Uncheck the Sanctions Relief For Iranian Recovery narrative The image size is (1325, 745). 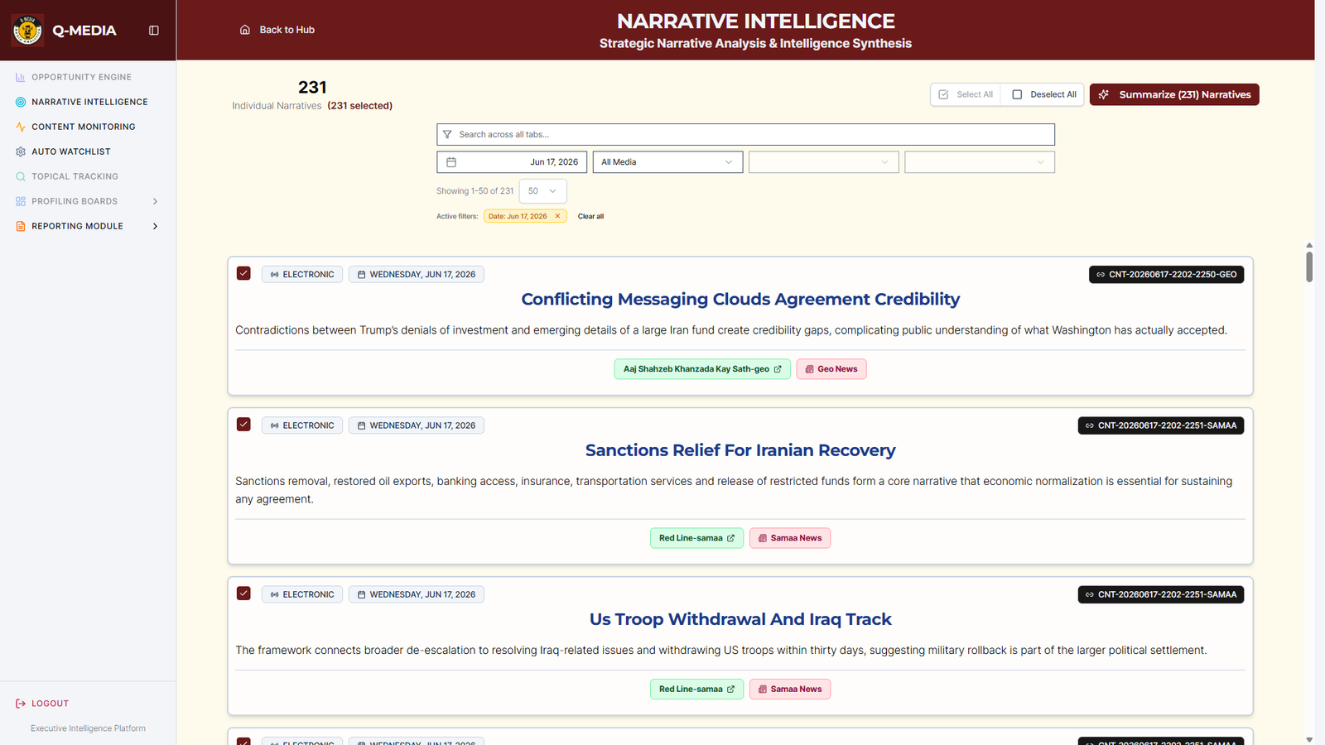pos(243,424)
